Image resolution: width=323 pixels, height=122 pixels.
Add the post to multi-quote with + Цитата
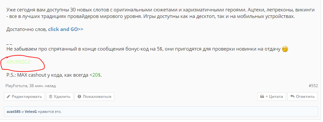tap(272, 97)
